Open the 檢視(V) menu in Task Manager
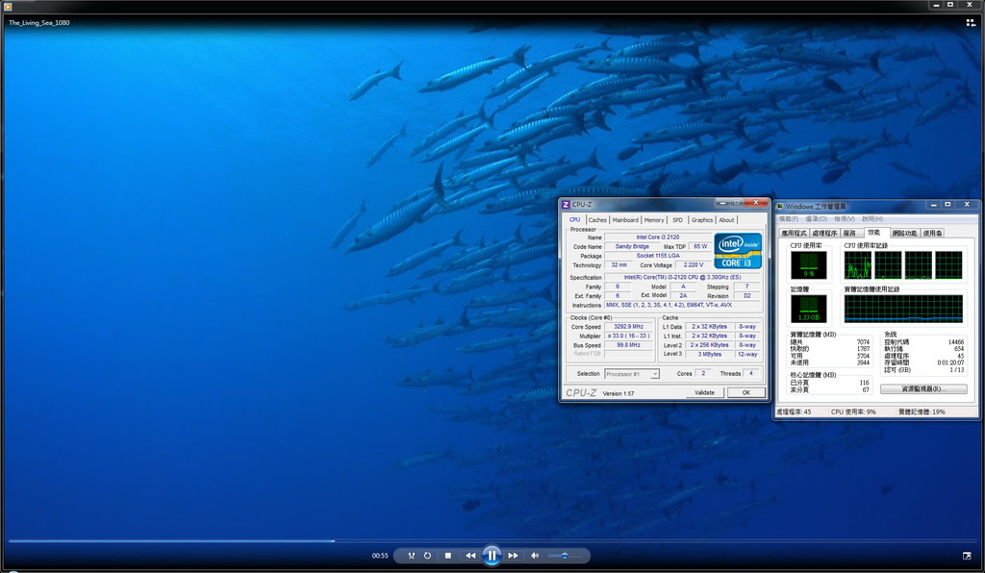The image size is (985, 573). click(844, 219)
